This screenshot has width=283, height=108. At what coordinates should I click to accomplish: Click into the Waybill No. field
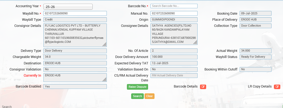click(75, 13)
